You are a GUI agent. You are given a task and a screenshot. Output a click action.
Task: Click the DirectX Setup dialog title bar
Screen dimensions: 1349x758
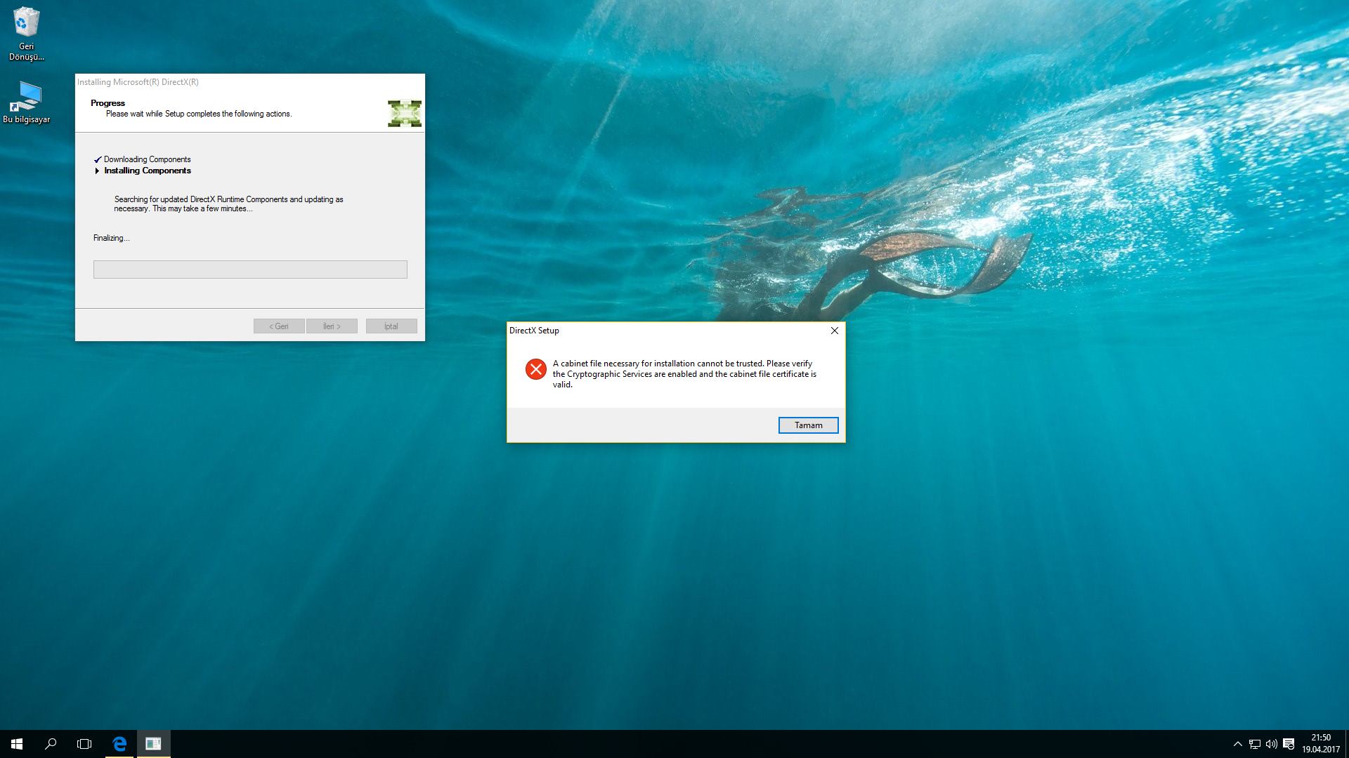click(666, 331)
